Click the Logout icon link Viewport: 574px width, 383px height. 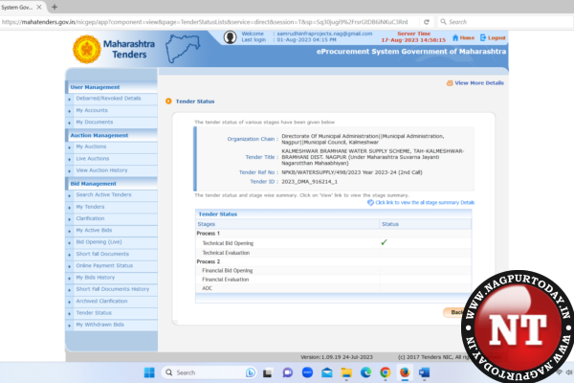pos(493,37)
